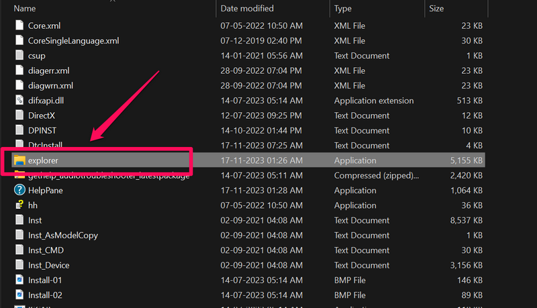Click the Install-02 file name
537x308 pixels.
pos(45,295)
